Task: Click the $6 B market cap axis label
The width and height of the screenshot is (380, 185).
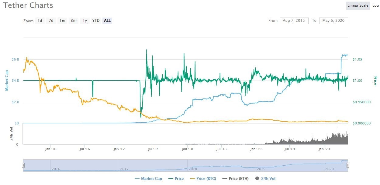Action: click(16, 59)
